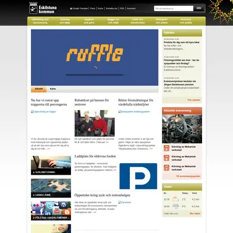Open Laddplats för eldrivna fordon headline

[x=95, y=156]
